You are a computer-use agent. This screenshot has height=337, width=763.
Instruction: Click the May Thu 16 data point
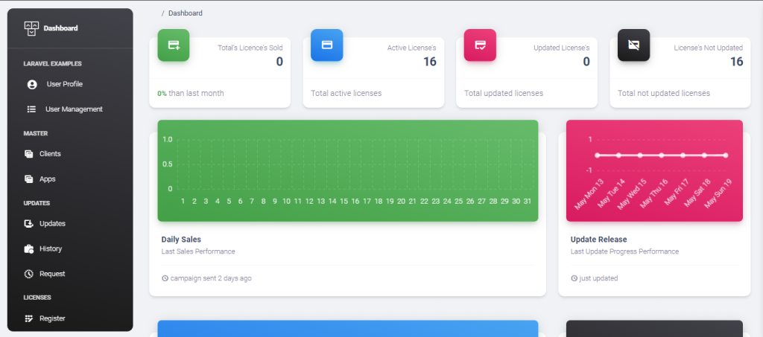pos(662,155)
